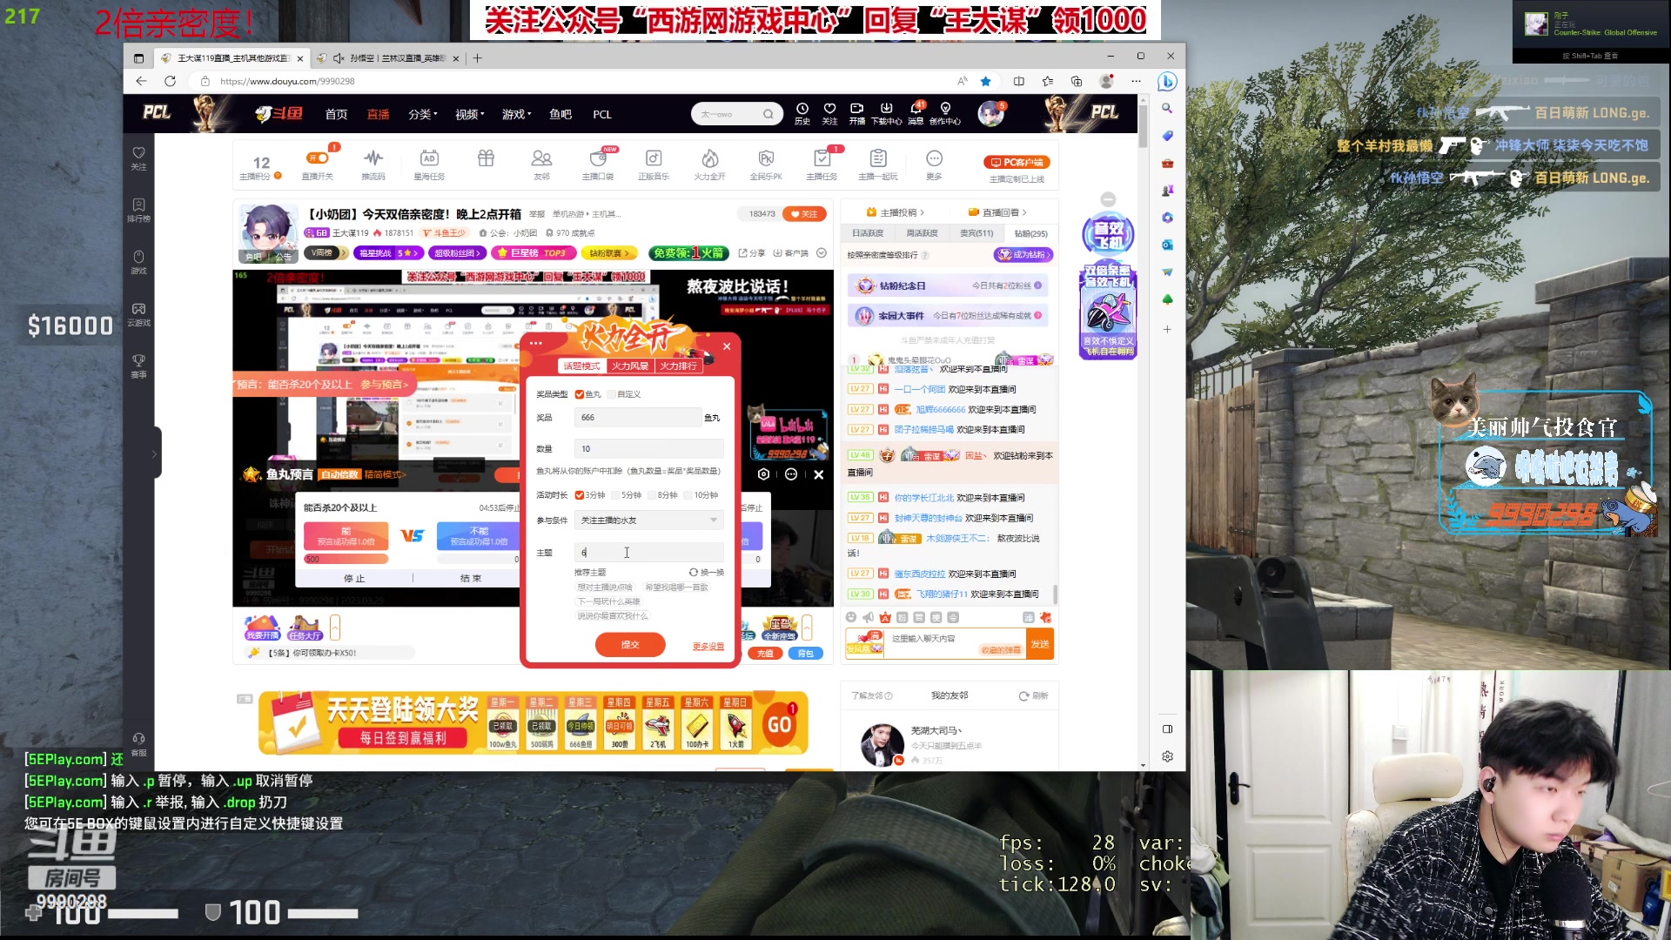This screenshot has width=1671, height=940.
Task: Check the 鱼丸 prize type checkbox
Action: 580,394
